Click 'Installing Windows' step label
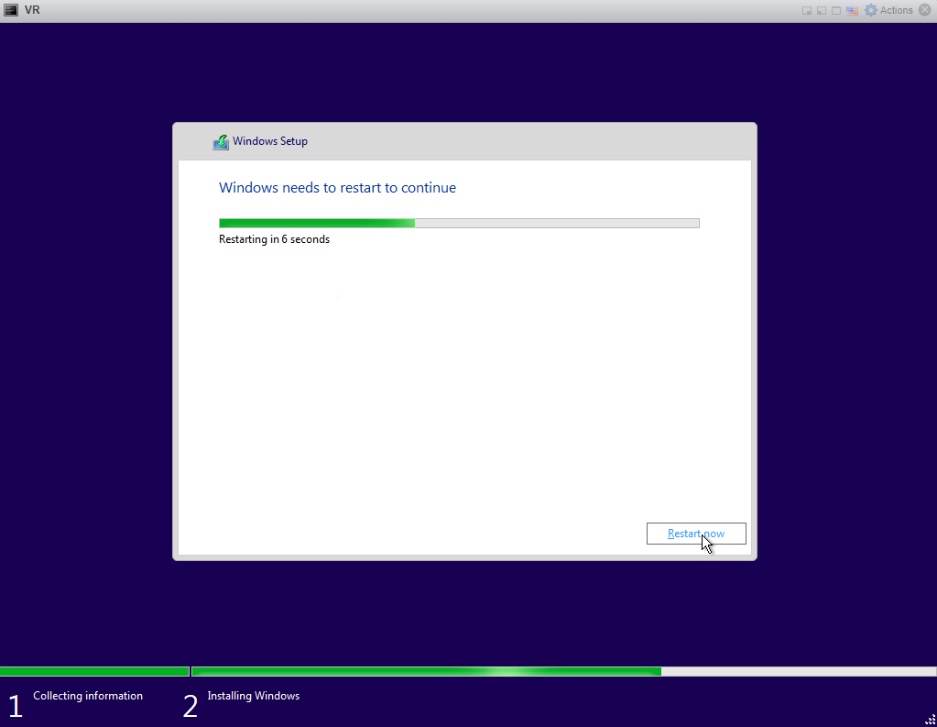This screenshot has width=937, height=727. click(x=254, y=696)
